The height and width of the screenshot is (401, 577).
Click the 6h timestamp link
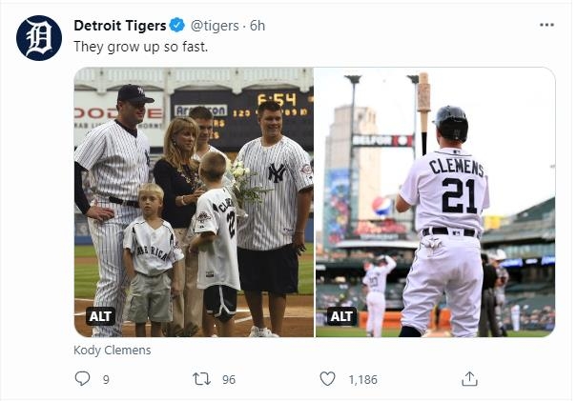(258, 25)
